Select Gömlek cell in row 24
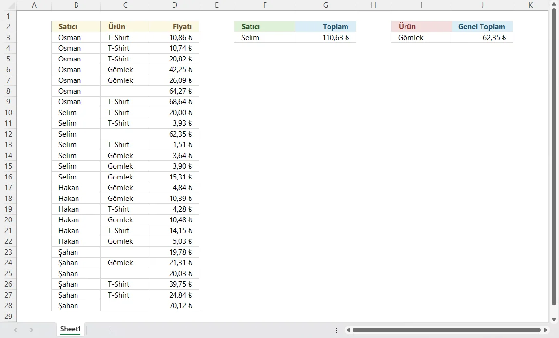 pos(125,263)
